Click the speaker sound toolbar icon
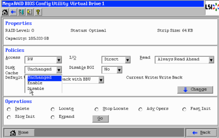 [30, 12]
